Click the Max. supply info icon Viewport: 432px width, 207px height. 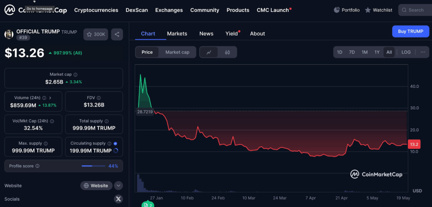tap(46, 144)
